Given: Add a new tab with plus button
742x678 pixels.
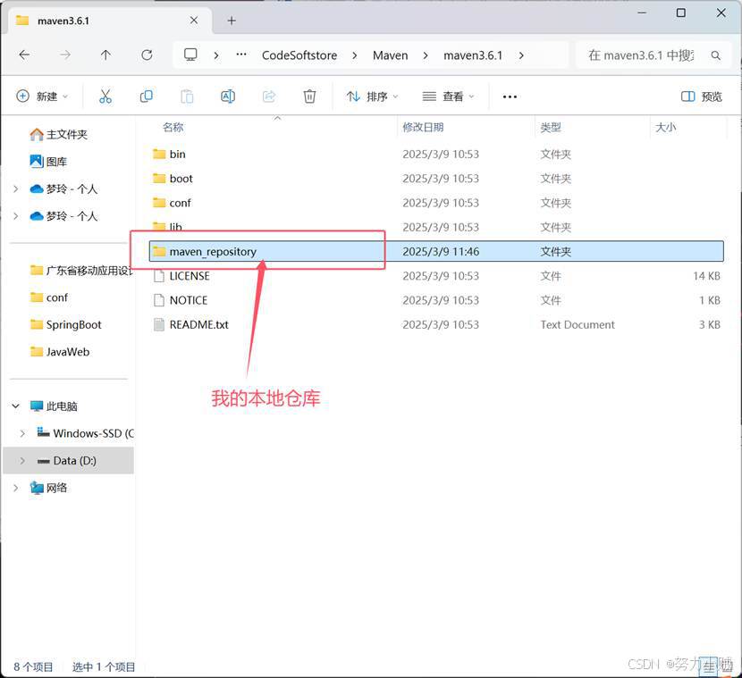Looking at the screenshot, I should [232, 20].
